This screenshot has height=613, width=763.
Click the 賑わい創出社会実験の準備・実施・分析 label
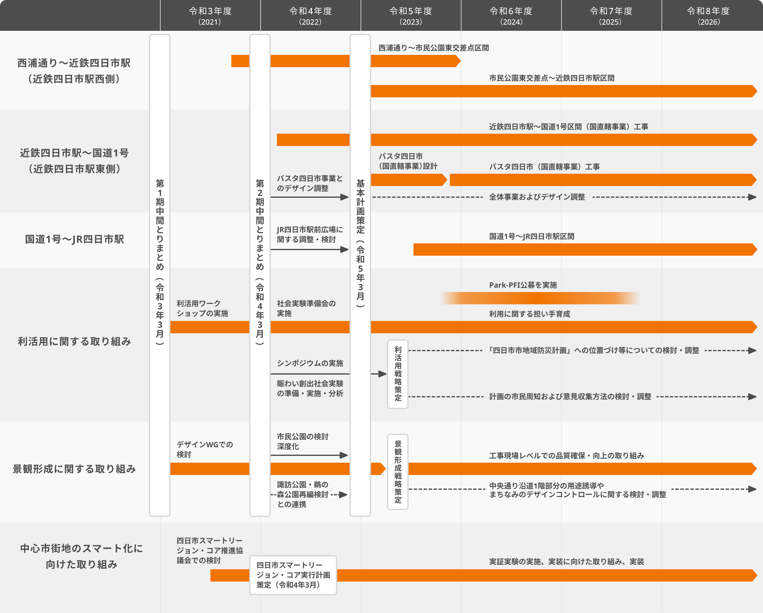pos(310,388)
